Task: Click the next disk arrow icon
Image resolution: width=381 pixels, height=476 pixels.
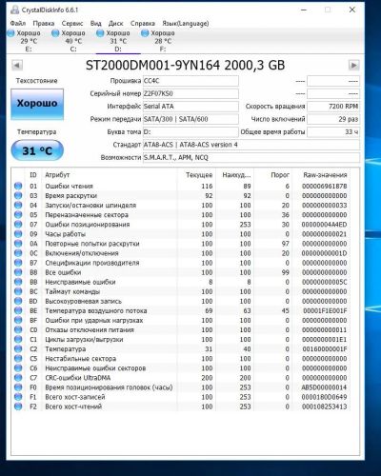Action: click(x=353, y=66)
